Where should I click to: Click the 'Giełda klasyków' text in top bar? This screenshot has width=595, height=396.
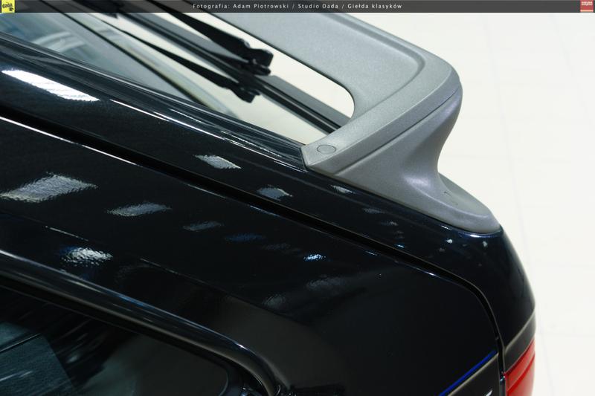[375, 6]
